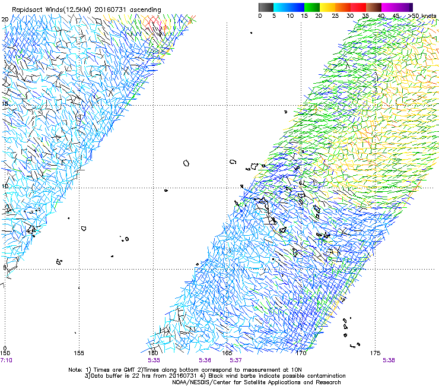Click the latitude axis label "0" at left edge
The width and height of the screenshot is (439, 386).
5,349
